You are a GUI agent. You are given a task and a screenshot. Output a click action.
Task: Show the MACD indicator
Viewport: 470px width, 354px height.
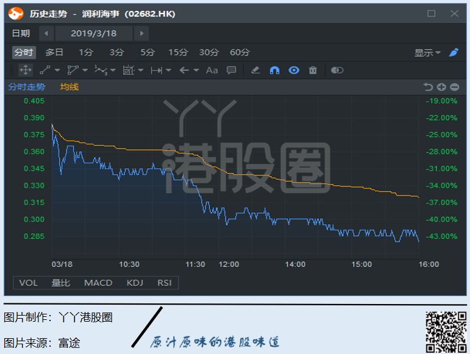pyautogui.click(x=98, y=283)
